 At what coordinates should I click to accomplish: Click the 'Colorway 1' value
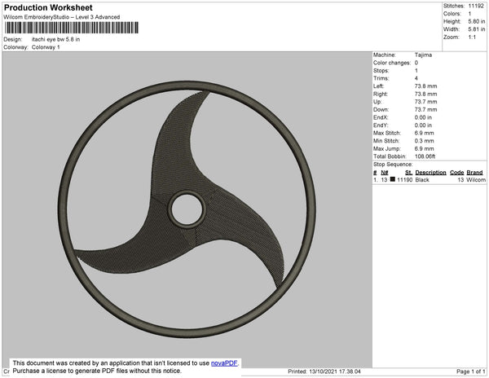click(x=46, y=47)
